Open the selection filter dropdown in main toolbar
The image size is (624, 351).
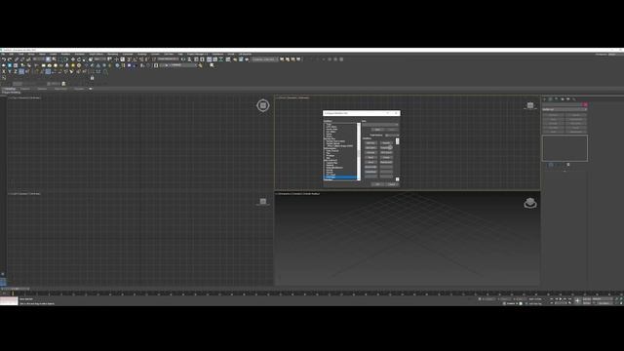[x=39, y=59]
